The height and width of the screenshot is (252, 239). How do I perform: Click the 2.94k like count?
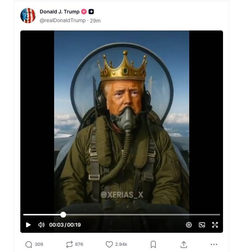pos(121,244)
